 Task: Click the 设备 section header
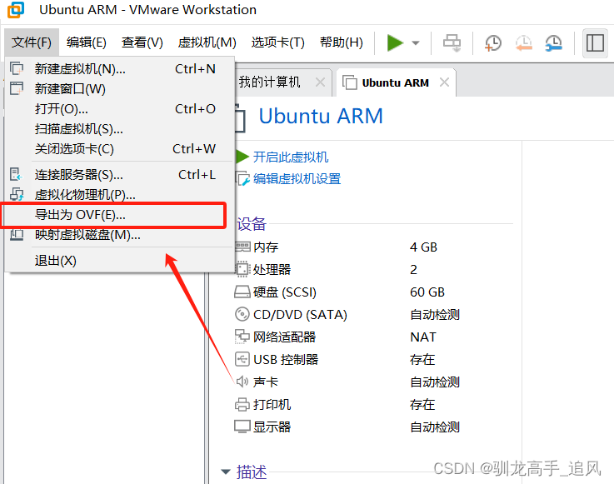pos(252,224)
